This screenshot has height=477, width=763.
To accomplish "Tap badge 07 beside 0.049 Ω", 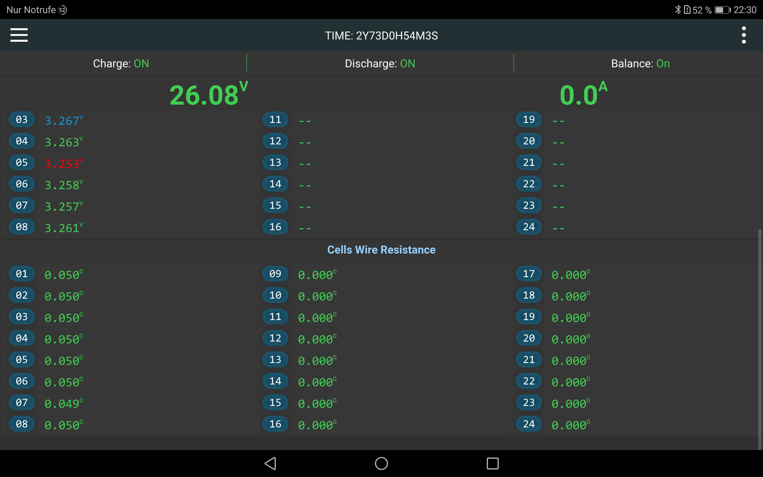I will pyautogui.click(x=22, y=402).
